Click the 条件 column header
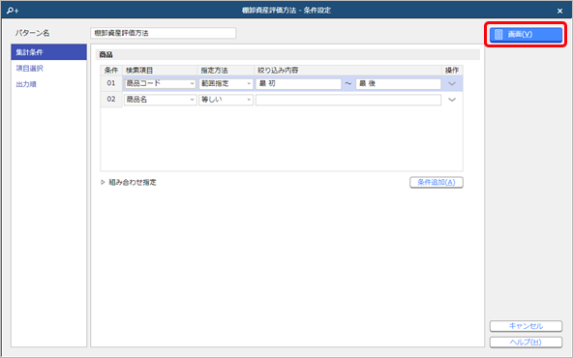 pos(111,70)
